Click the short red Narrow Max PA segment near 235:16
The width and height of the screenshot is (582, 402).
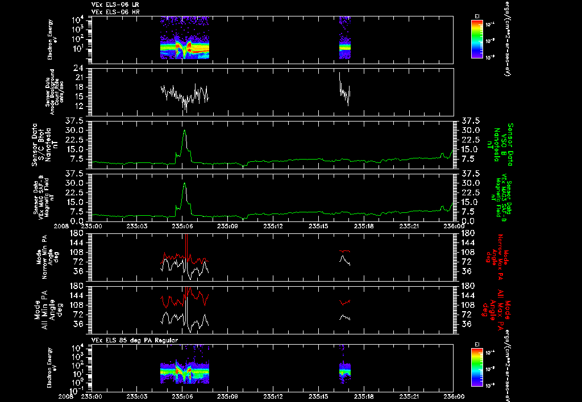(x=344, y=251)
